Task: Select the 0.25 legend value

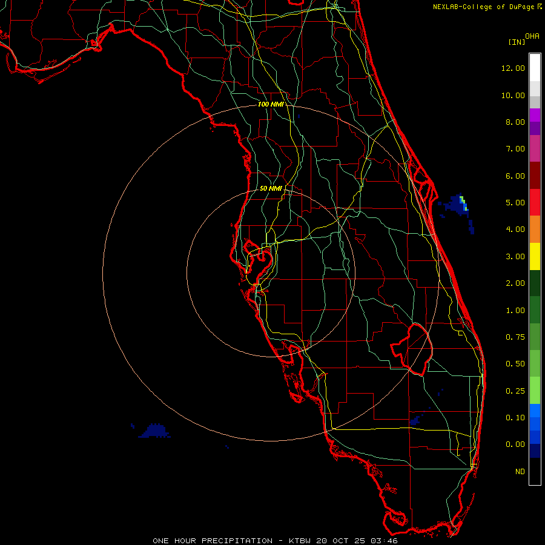Action: (x=515, y=391)
